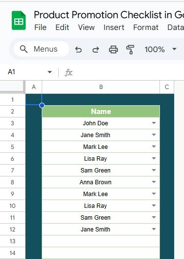
Task: Select column C header
Action: tap(167, 87)
